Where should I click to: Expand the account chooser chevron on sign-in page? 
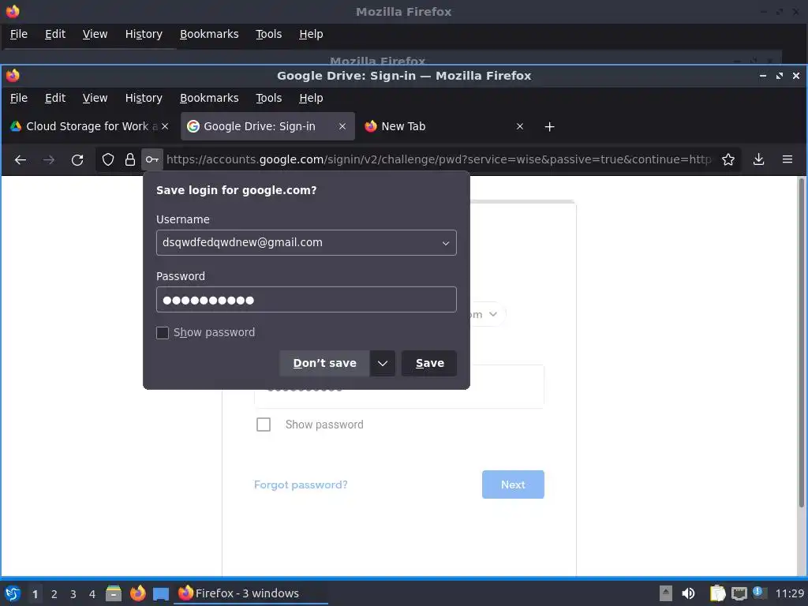click(x=493, y=314)
